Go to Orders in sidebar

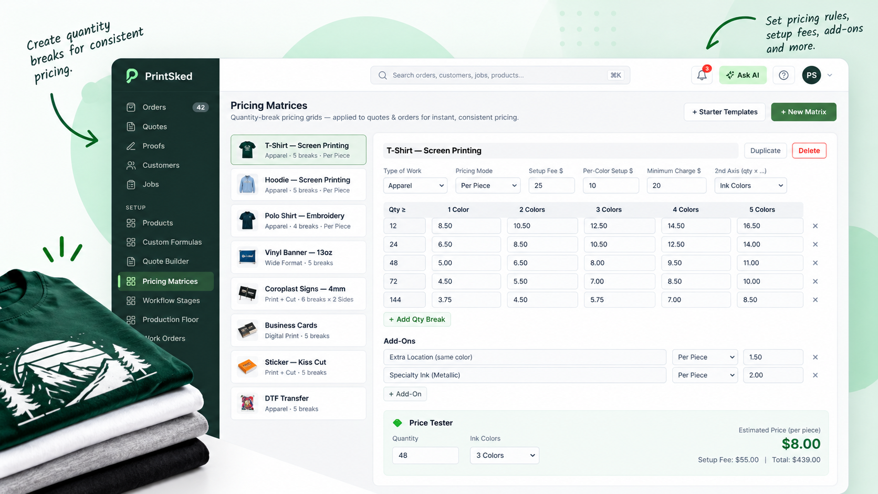click(x=166, y=107)
